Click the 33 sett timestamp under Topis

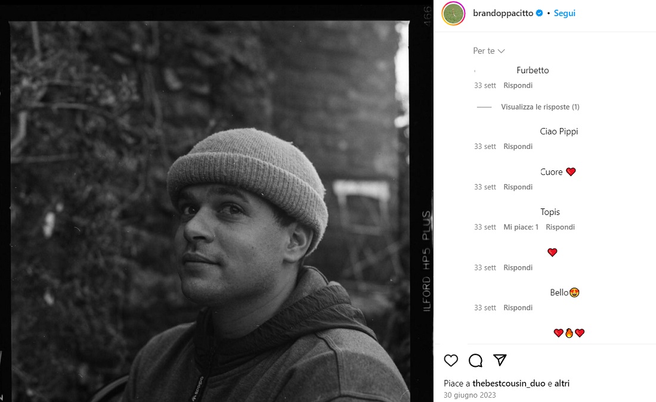pos(485,226)
